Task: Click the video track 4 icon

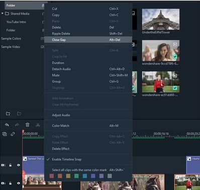Action: [x=3, y=183]
